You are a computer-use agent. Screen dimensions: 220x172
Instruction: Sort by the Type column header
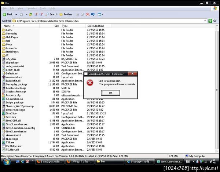[x=73, y=26]
